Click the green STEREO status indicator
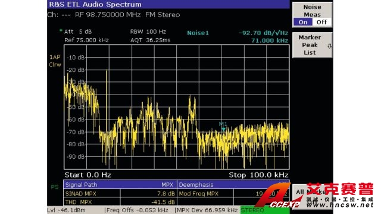This screenshot has height=214, width=381. click(265, 210)
